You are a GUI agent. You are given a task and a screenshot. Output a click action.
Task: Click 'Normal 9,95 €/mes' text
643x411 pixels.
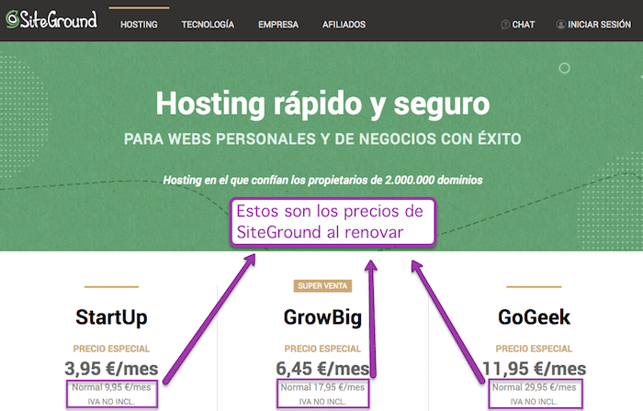click(x=111, y=387)
